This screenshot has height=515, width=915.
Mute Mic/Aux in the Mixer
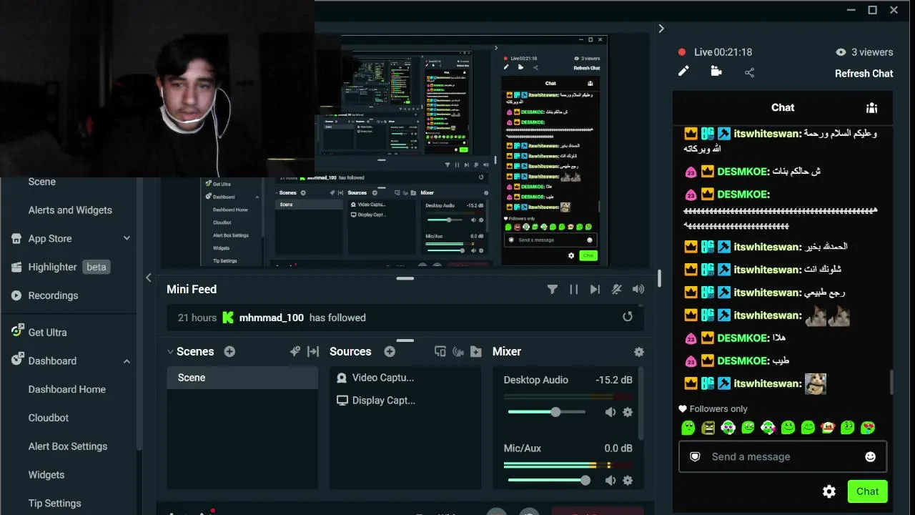(610, 481)
